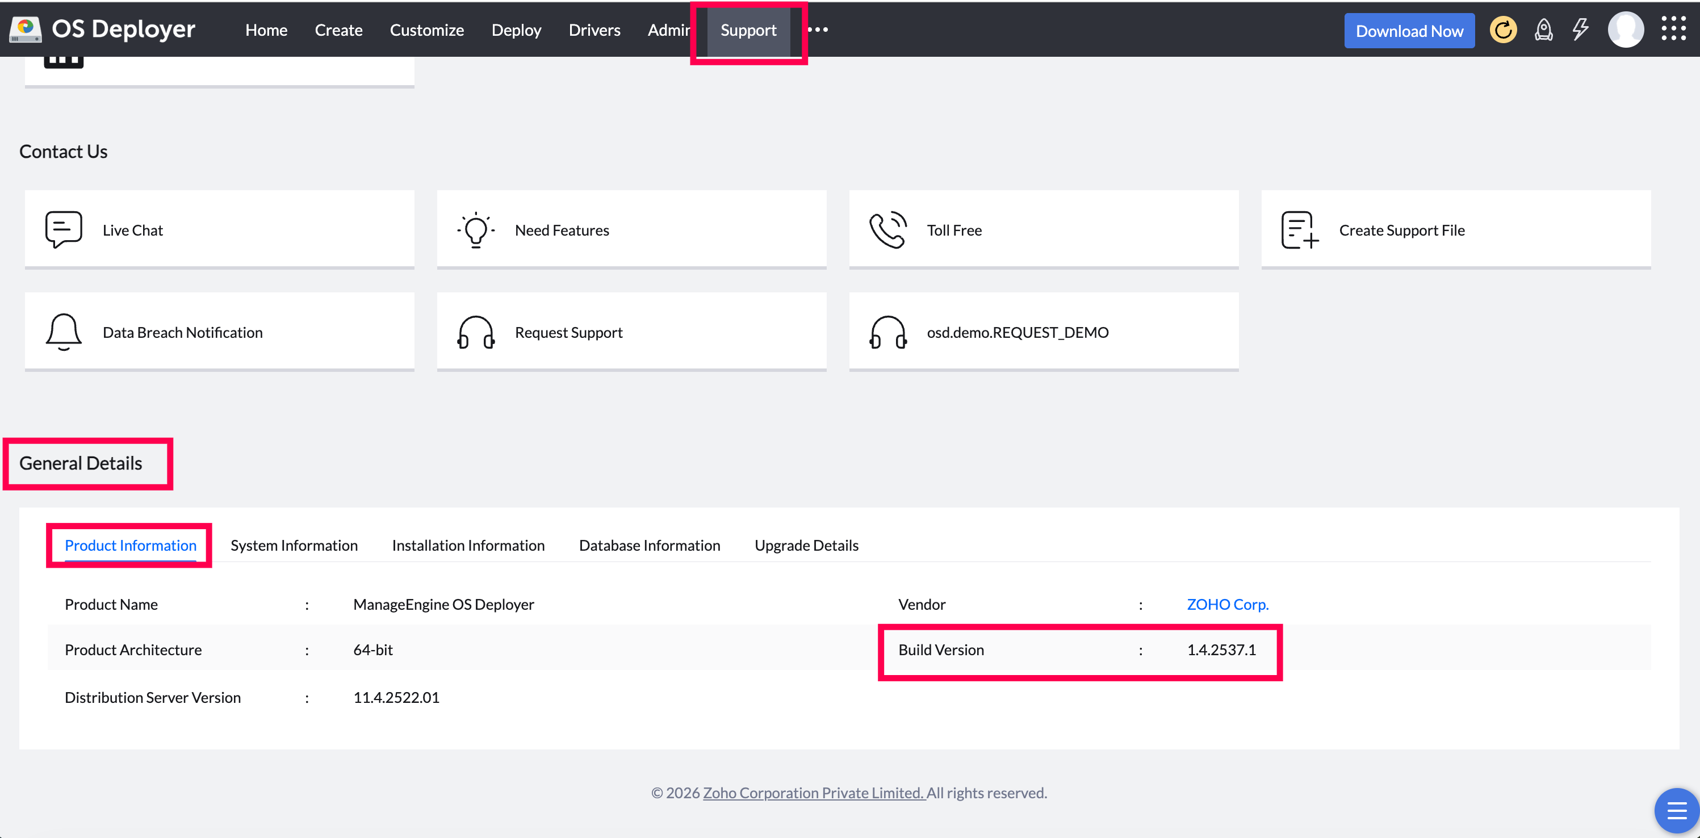Click the OS Deployer title text
The height and width of the screenshot is (838, 1700).
click(123, 29)
